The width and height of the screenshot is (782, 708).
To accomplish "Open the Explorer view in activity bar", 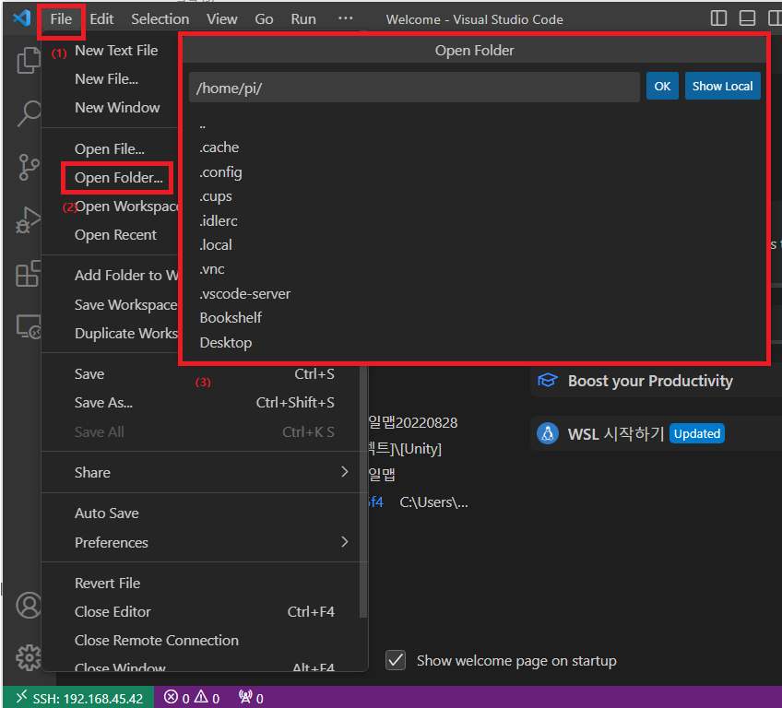I will 29,60.
